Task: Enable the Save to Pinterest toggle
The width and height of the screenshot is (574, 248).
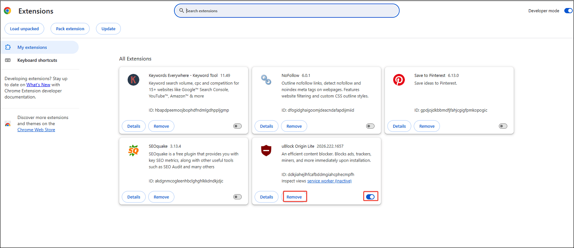Action: click(x=503, y=126)
